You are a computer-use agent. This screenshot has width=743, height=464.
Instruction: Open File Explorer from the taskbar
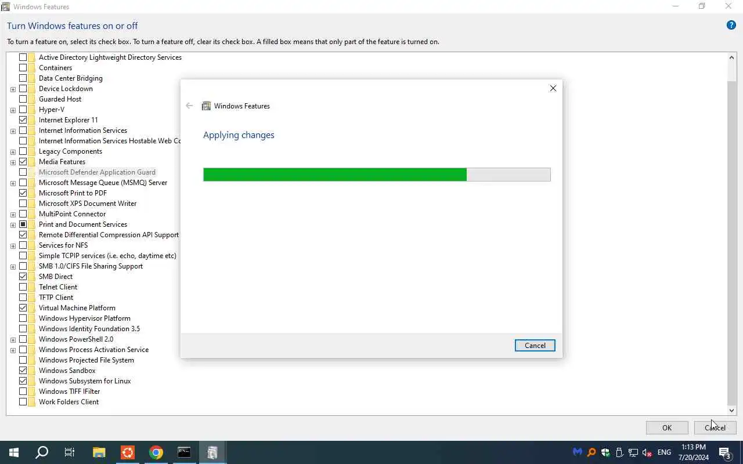click(99, 452)
